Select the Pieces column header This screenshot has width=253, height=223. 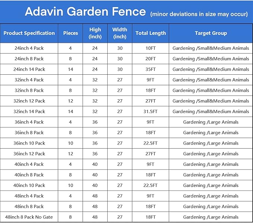tap(70, 33)
